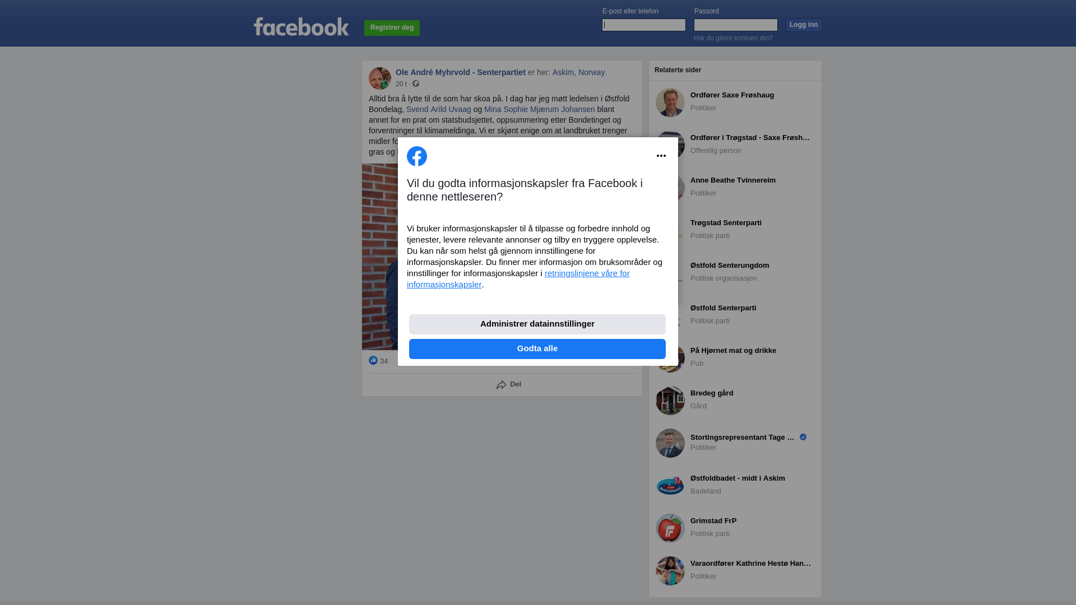
Task: Click the verified badge next to Stortingsrepresentant Tage
Action: click(x=803, y=437)
